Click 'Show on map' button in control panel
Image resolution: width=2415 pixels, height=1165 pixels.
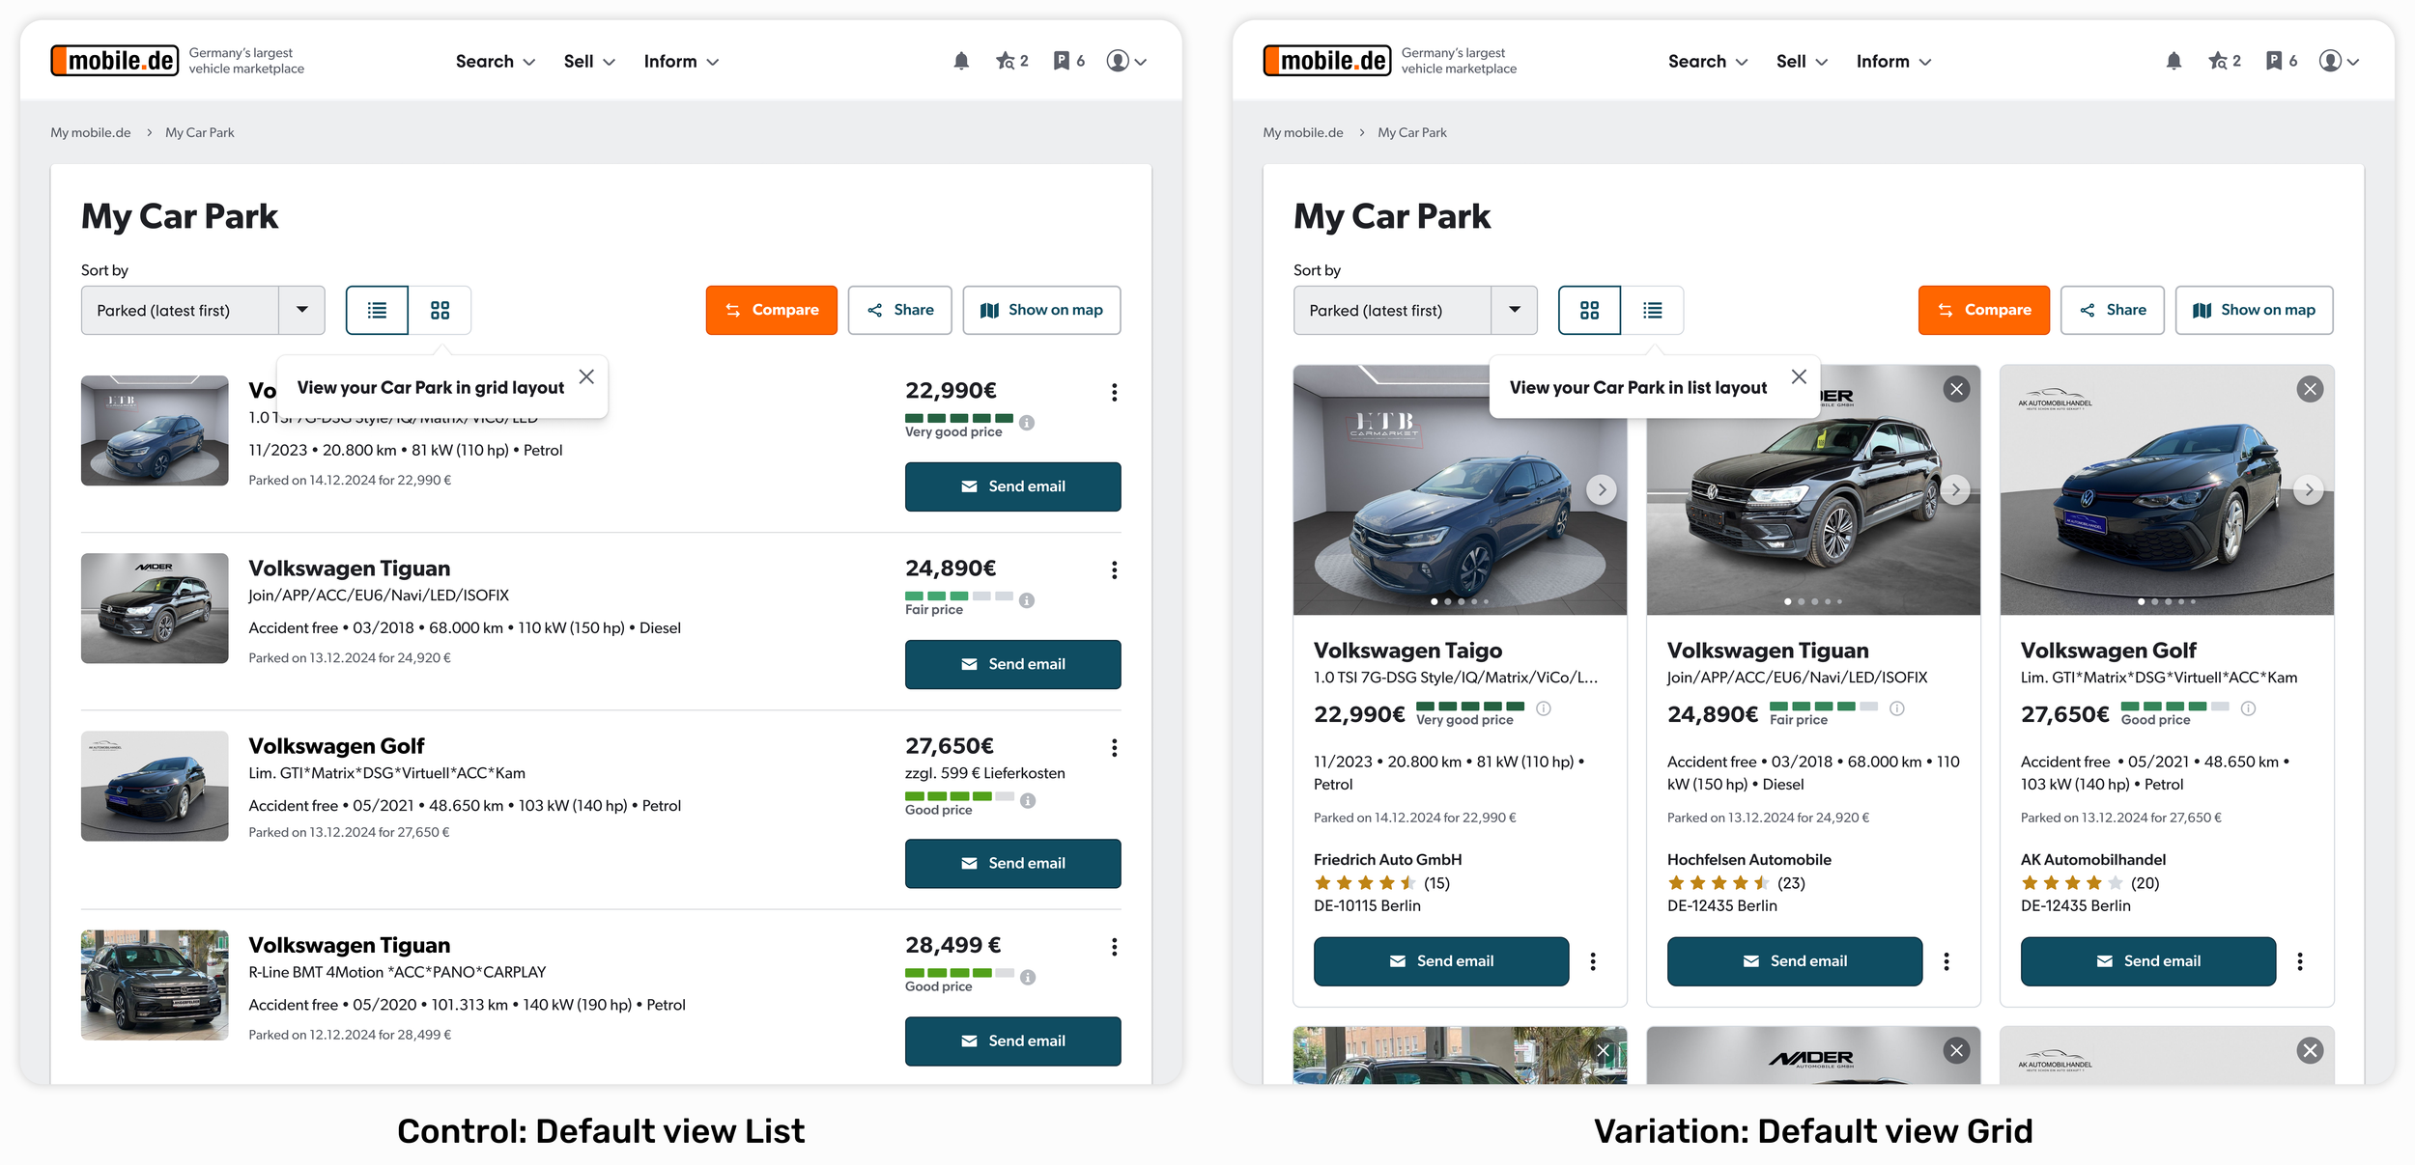[1041, 310]
